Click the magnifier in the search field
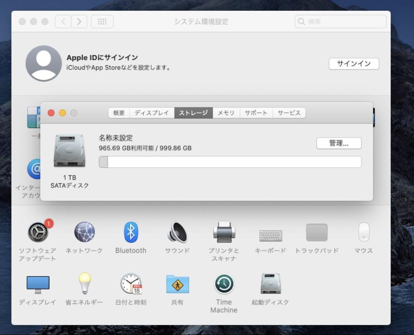The width and height of the screenshot is (414, 335). point(301,21)
